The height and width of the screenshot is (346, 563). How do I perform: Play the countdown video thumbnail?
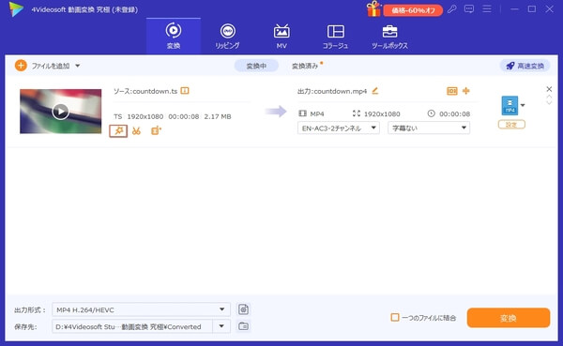click(60, 112)
